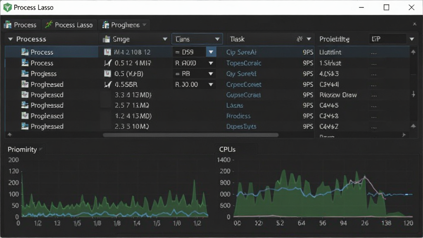
Task: Collapse the Processs column tree arrow
Action: pyautogui.click(x=10, y=39)
